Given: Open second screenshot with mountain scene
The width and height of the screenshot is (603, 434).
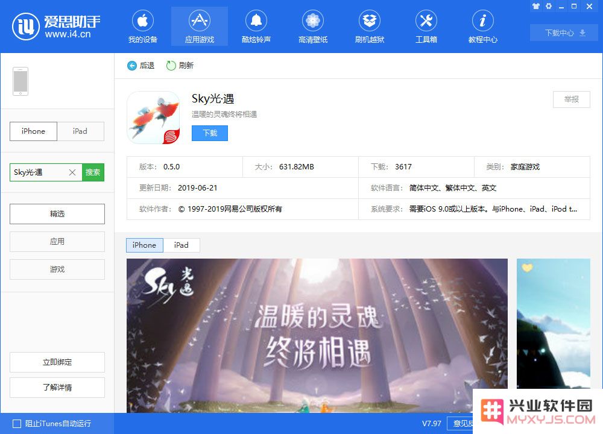Looking at the screenshot, I should (553, 324).
